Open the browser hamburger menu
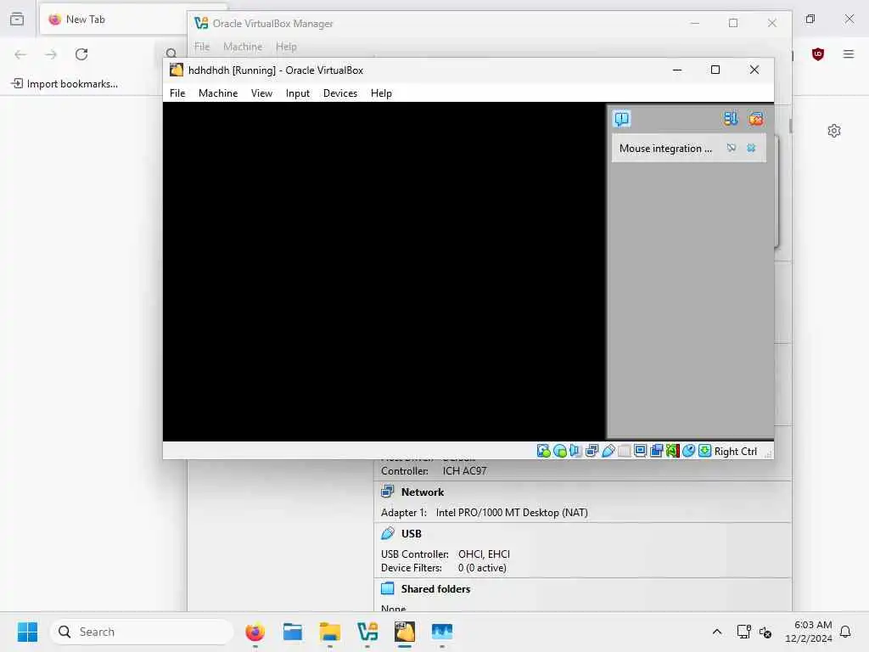869x652 pixels. click(x=849, y=53)
